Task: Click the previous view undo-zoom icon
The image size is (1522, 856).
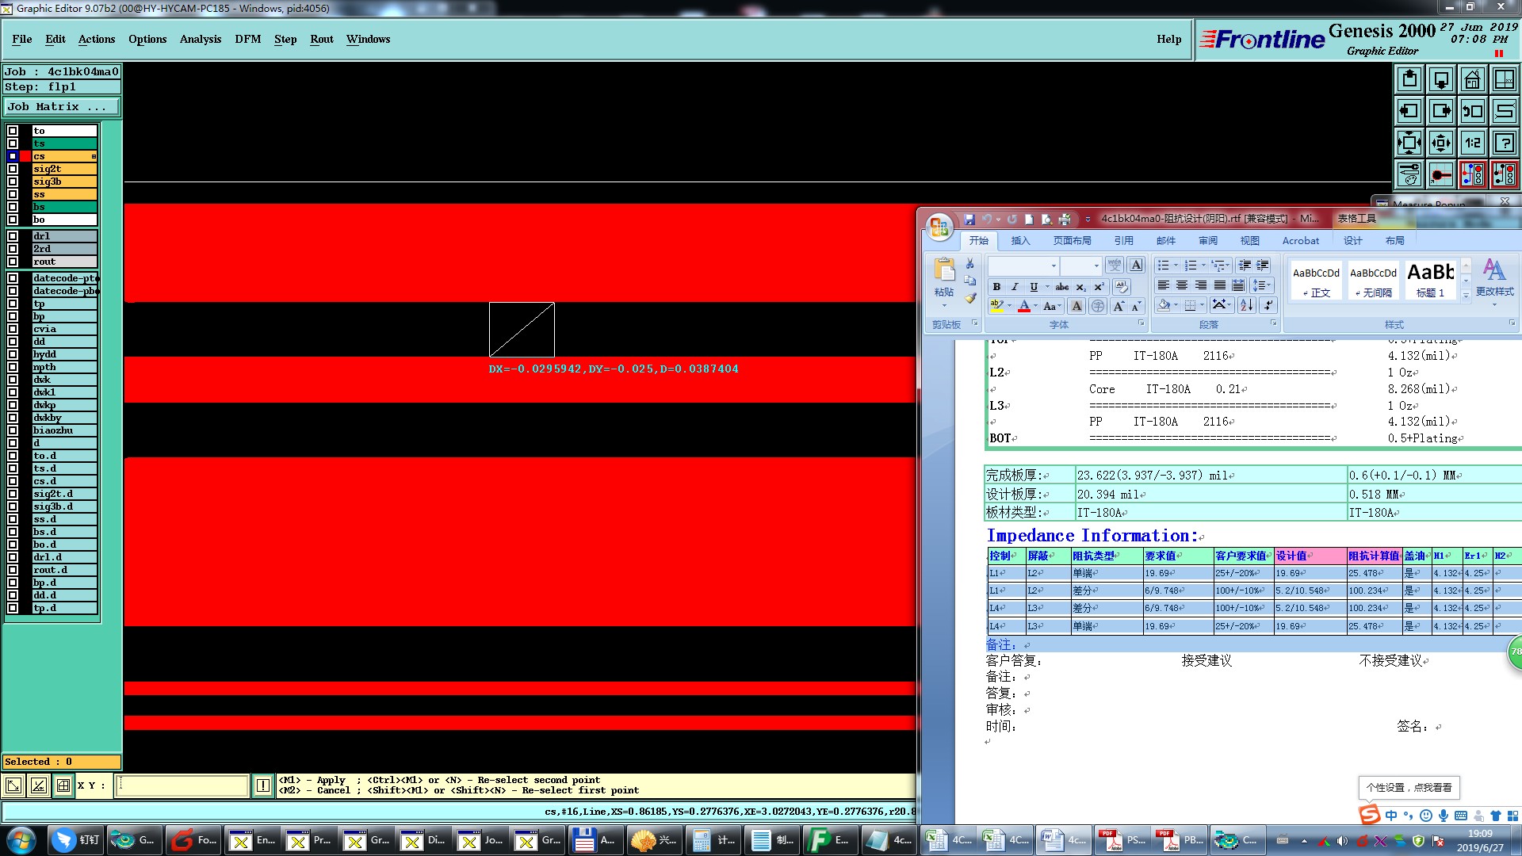Action: [x=1472, y=111]
